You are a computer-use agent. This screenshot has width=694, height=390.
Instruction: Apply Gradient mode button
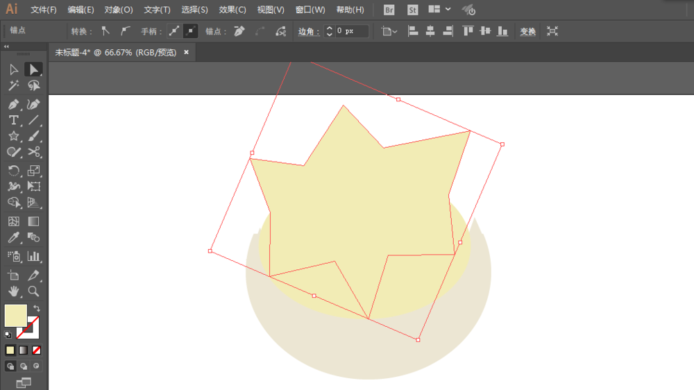pyautogui.click(x=24, y=350)
